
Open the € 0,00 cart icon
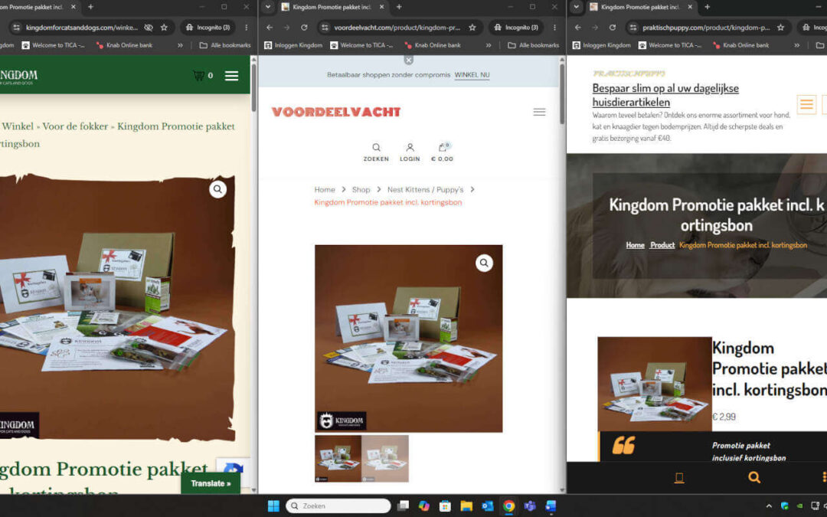pyautogui.click(x=443, y=152)
